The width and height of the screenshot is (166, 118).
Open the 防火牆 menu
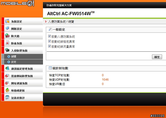(x=22, y=36)
